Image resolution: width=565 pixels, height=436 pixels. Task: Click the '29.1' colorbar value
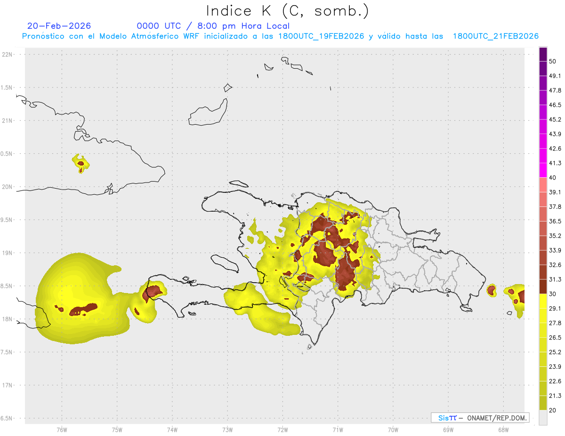[555, 309]
